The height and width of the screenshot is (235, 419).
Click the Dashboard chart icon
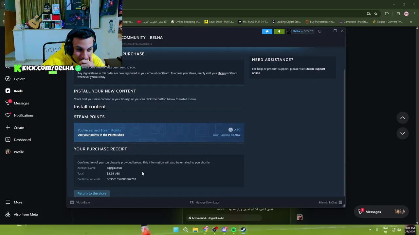[8, 140]
